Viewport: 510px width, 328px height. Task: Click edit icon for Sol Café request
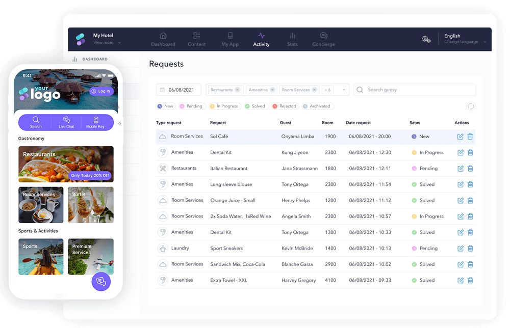(461, 136)
